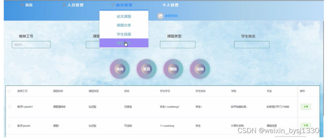Focus the 学生姓名 input field
The height and width of the screenshot is (138, 325).
tap(252, 44)
